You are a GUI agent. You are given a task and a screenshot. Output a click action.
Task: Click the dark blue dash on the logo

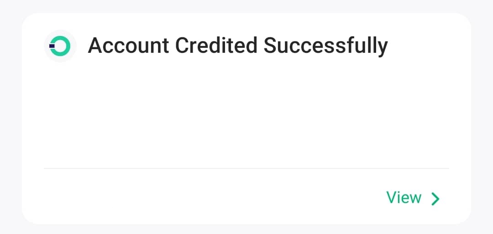52,46
